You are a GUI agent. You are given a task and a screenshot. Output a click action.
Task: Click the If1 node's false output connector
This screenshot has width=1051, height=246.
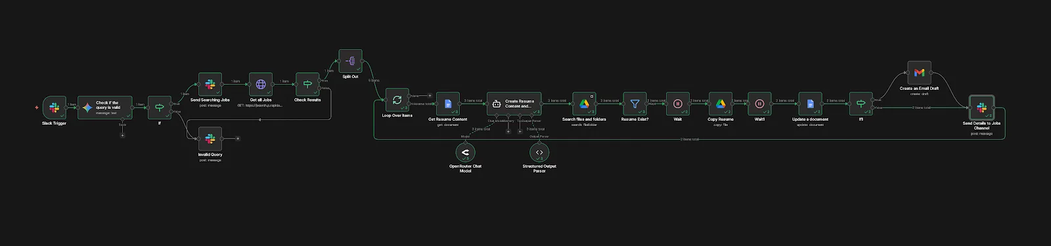click(873, 108)
